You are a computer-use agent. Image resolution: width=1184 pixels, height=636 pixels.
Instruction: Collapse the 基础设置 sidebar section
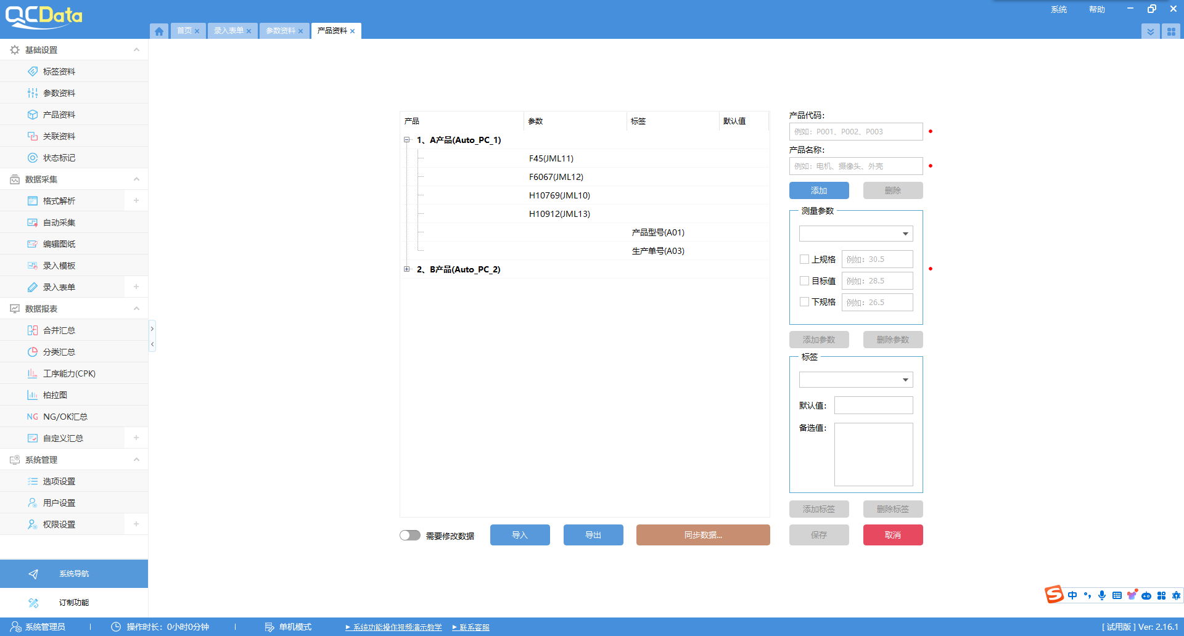click(x=136, y=50)
